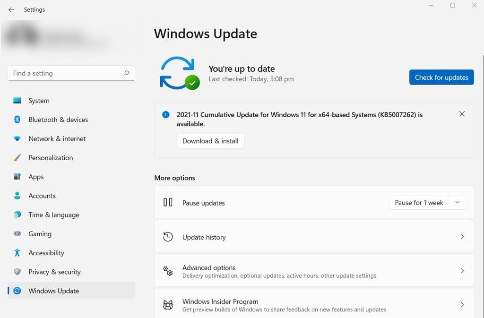Navigate to Time & language settings
Screen dimensions: 484x318
click(53, 215)
